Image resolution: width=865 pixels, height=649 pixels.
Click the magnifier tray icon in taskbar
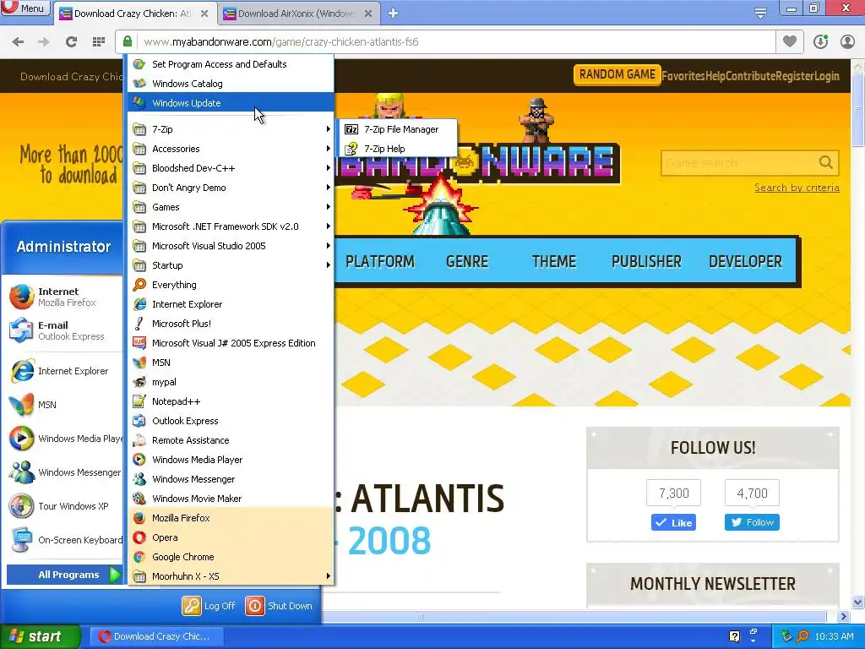click(803, 636)
